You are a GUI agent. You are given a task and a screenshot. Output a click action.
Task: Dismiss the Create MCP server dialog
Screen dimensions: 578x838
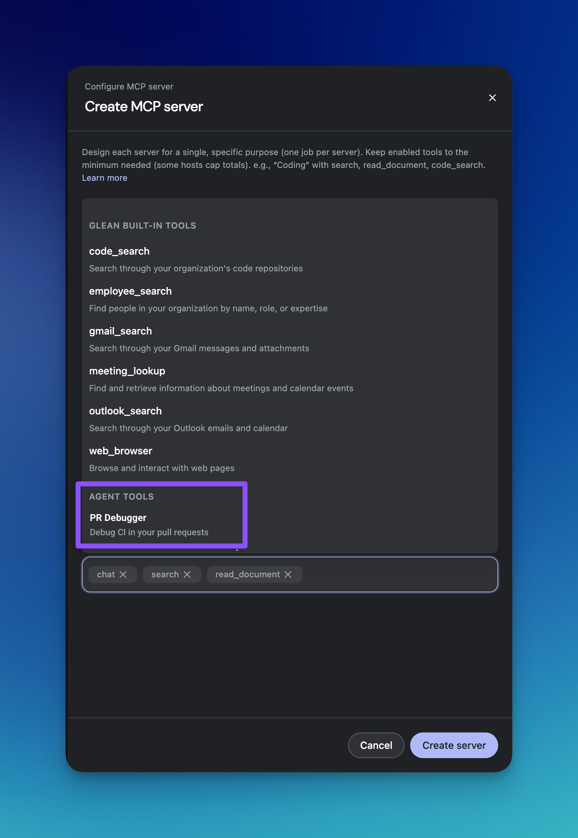(492, 98)
